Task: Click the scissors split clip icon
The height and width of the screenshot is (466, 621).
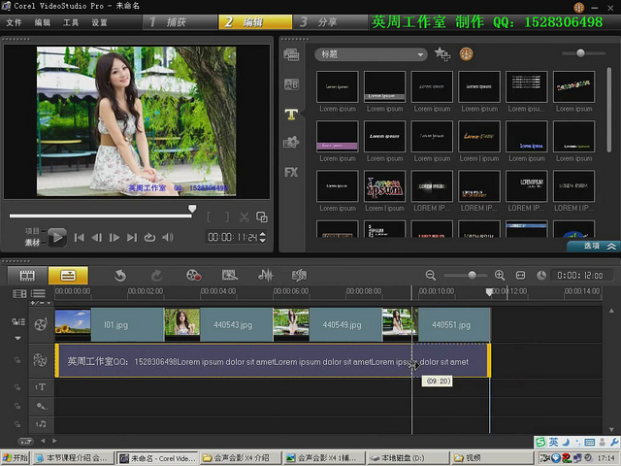Action: [x=244, y=216]
